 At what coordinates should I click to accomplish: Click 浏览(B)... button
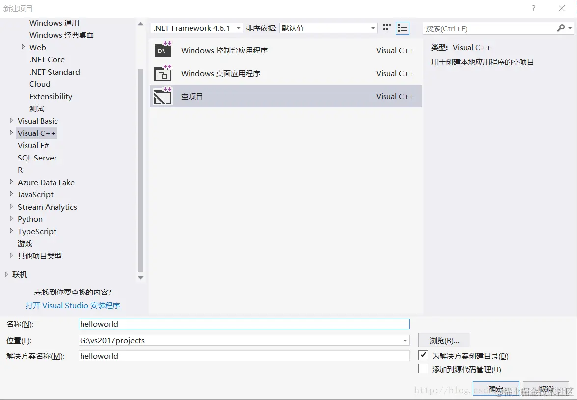(444, 341)
